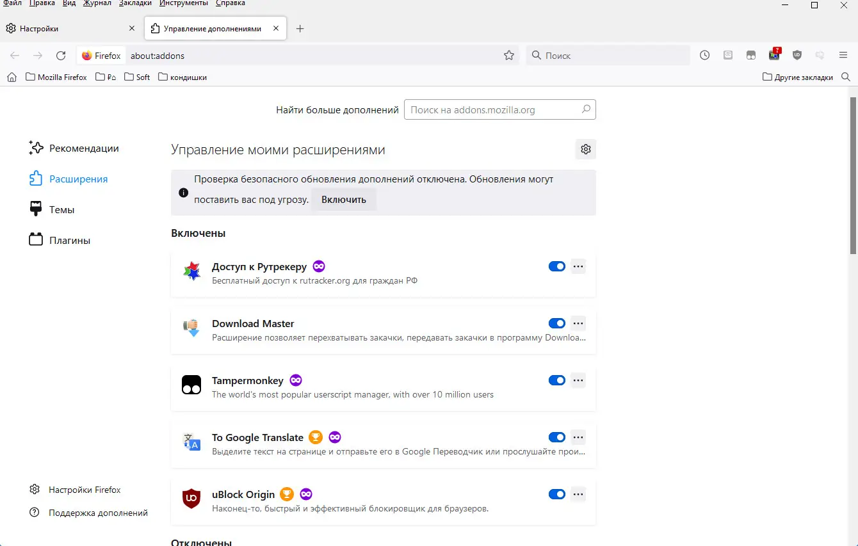The width and height of the screenshot is (858, 546).
Task: Click the Tampermonkey toolbar icon
Action: [x=751, y=55]
